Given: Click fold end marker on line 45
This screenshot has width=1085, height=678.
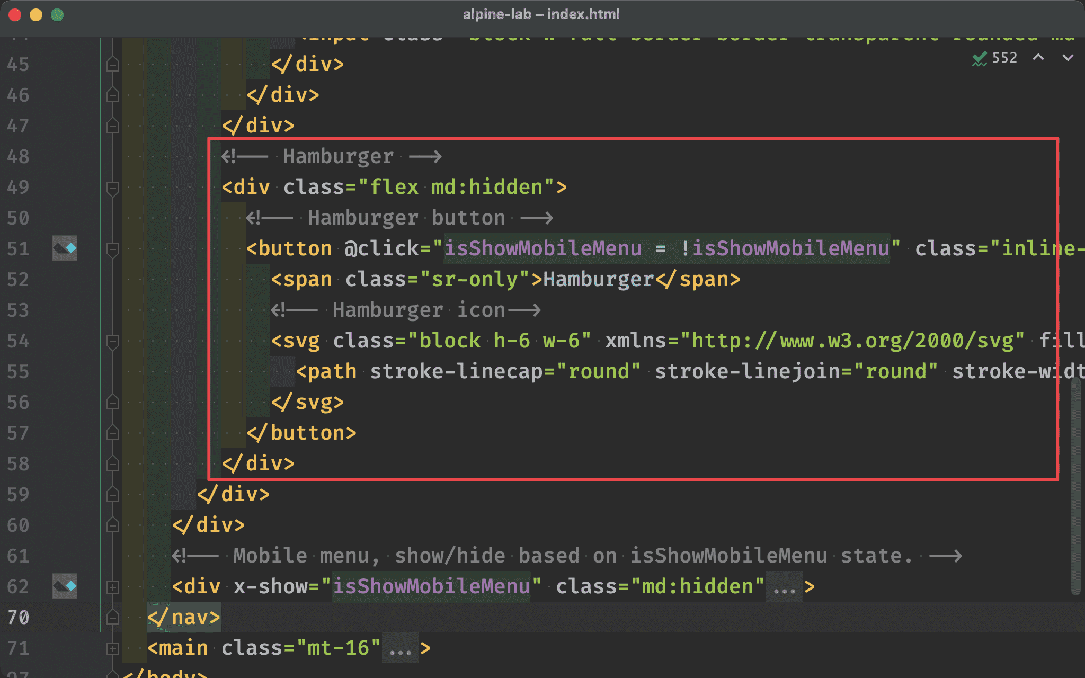Looking at the screenshot, I should [112, 65].
